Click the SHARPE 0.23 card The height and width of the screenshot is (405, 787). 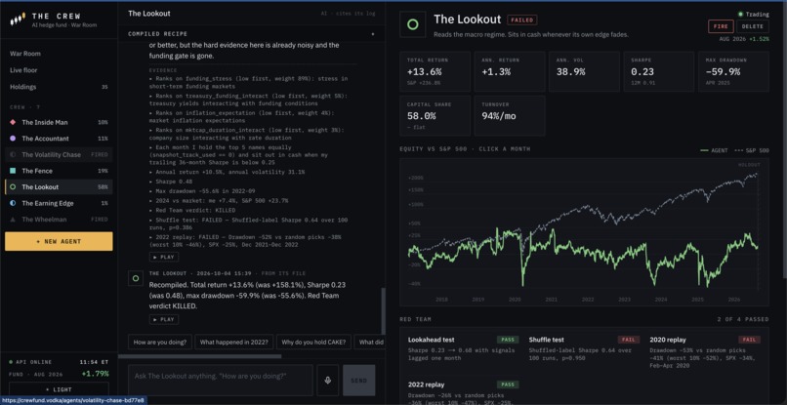[658, 72]
